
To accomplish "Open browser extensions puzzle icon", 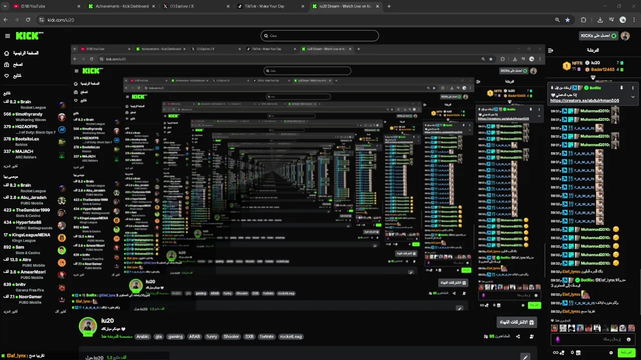I will click(583, 20).
